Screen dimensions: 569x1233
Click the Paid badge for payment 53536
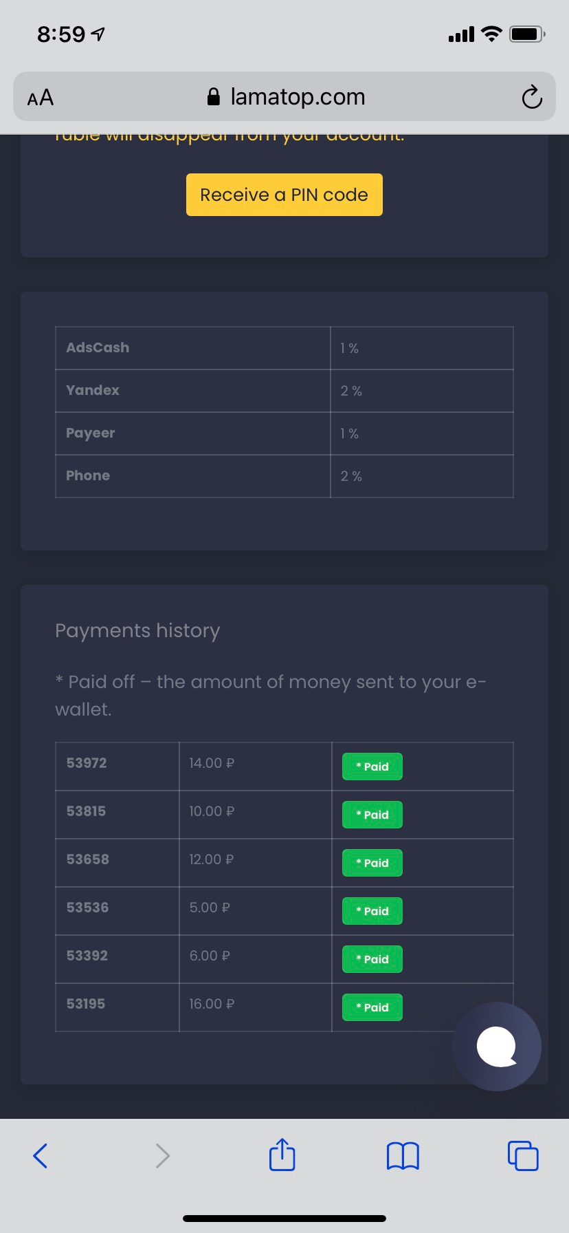click(372, 911)
